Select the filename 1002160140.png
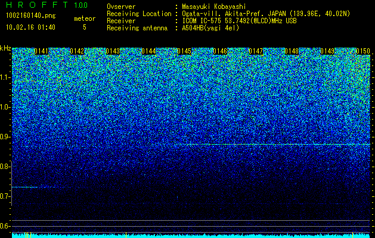Image resolution: width=375 pixels, height=238 pixels. (31, 15)
